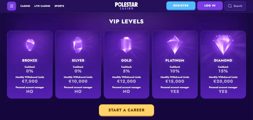
Task: Click the Platinum diamond icon
Action: tap(175, 45)
